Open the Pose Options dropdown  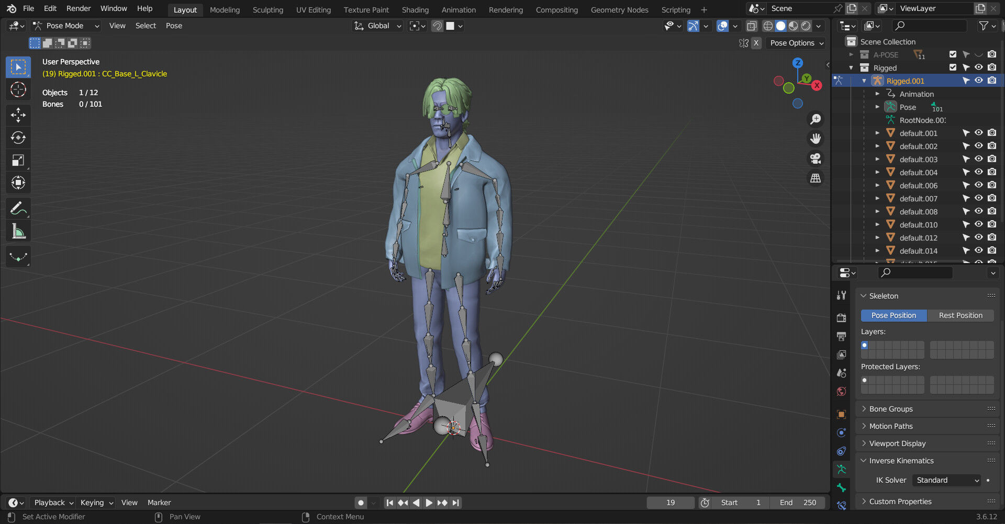(x=796, y=43)
